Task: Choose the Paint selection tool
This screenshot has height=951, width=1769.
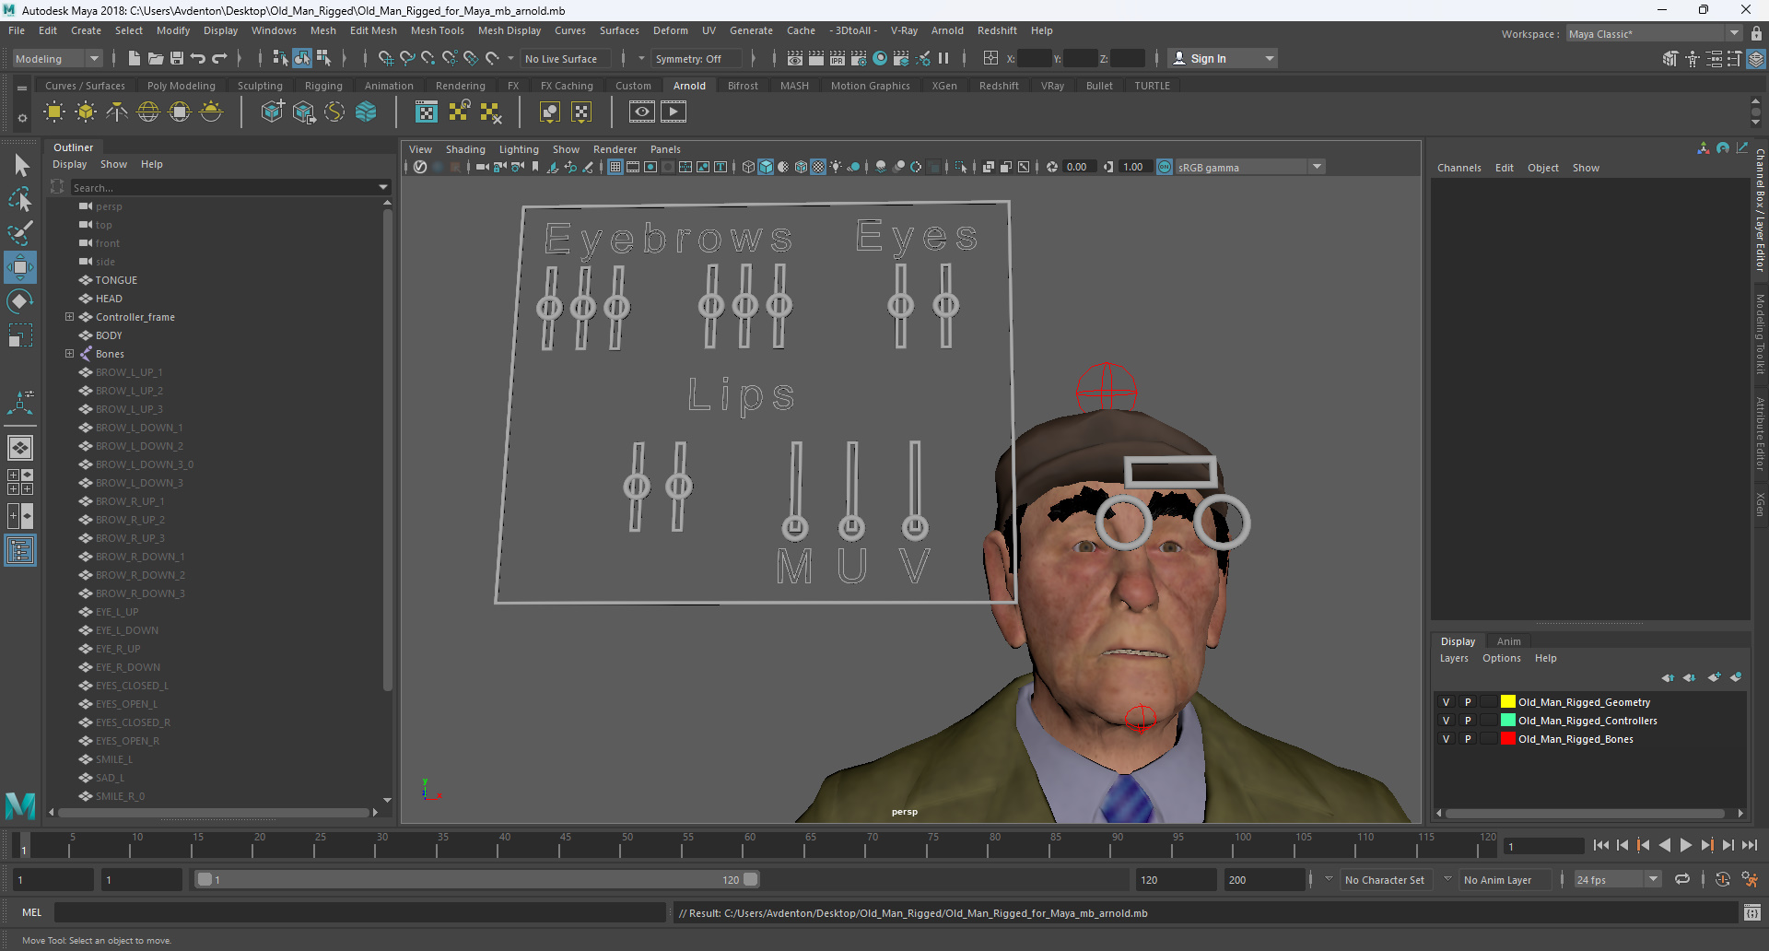Action: click(x=20, y=233)
